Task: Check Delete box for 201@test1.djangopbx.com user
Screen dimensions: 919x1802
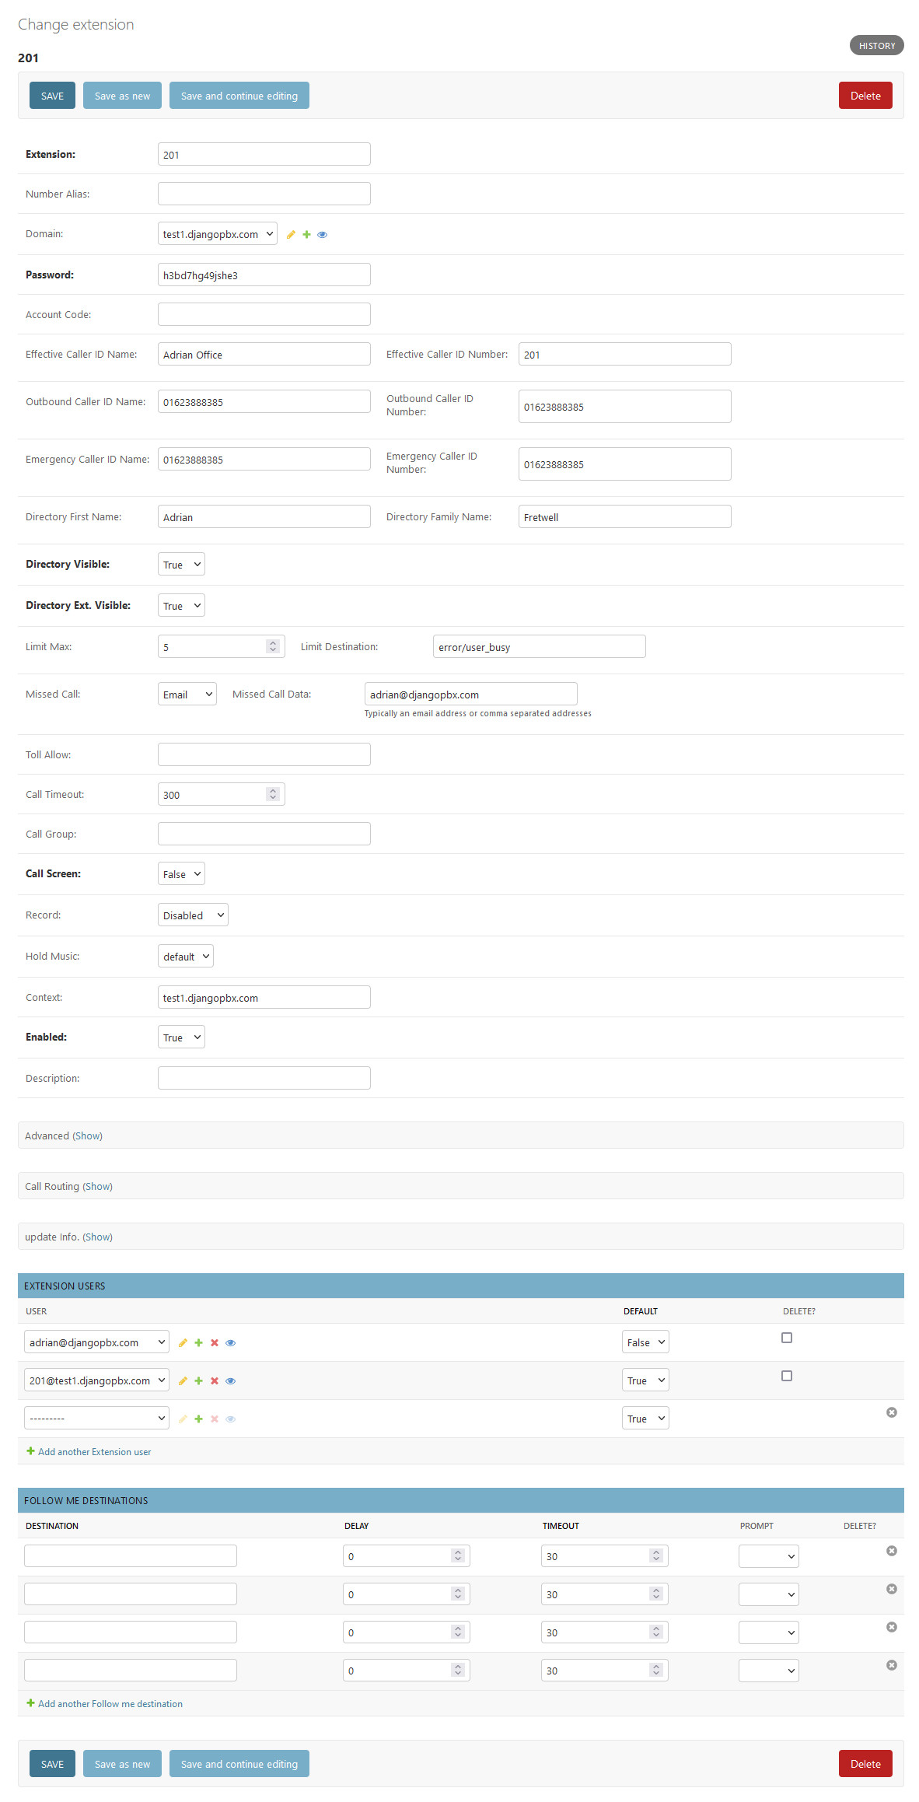Action: (787, 1376)
